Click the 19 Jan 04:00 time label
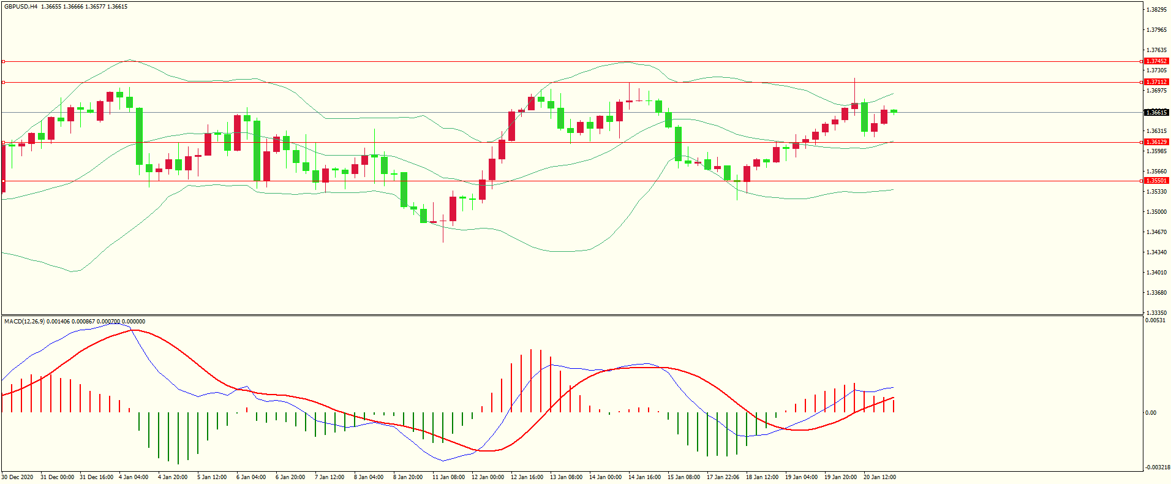The image size is (1171, 484). 802,477
